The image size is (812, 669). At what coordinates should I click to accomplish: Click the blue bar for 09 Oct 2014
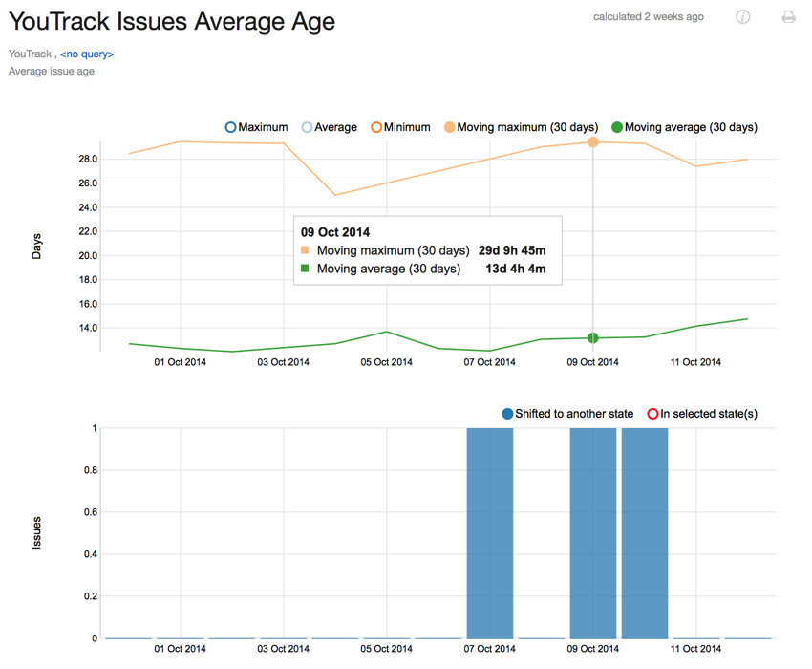click(x=593, y=530)
